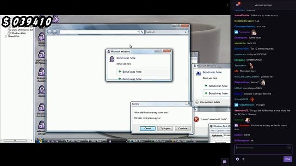Open the Options menu in Task Manager
The width and height of the screenshot is (296, 166).
220,130
